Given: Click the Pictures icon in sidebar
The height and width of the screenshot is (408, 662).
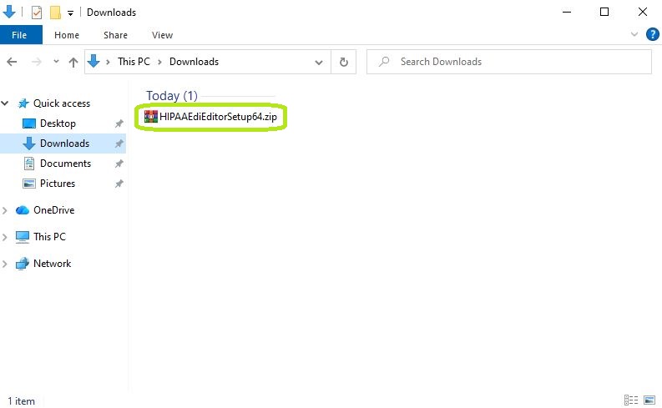Looking at the screenshot, I should (28, 184).
